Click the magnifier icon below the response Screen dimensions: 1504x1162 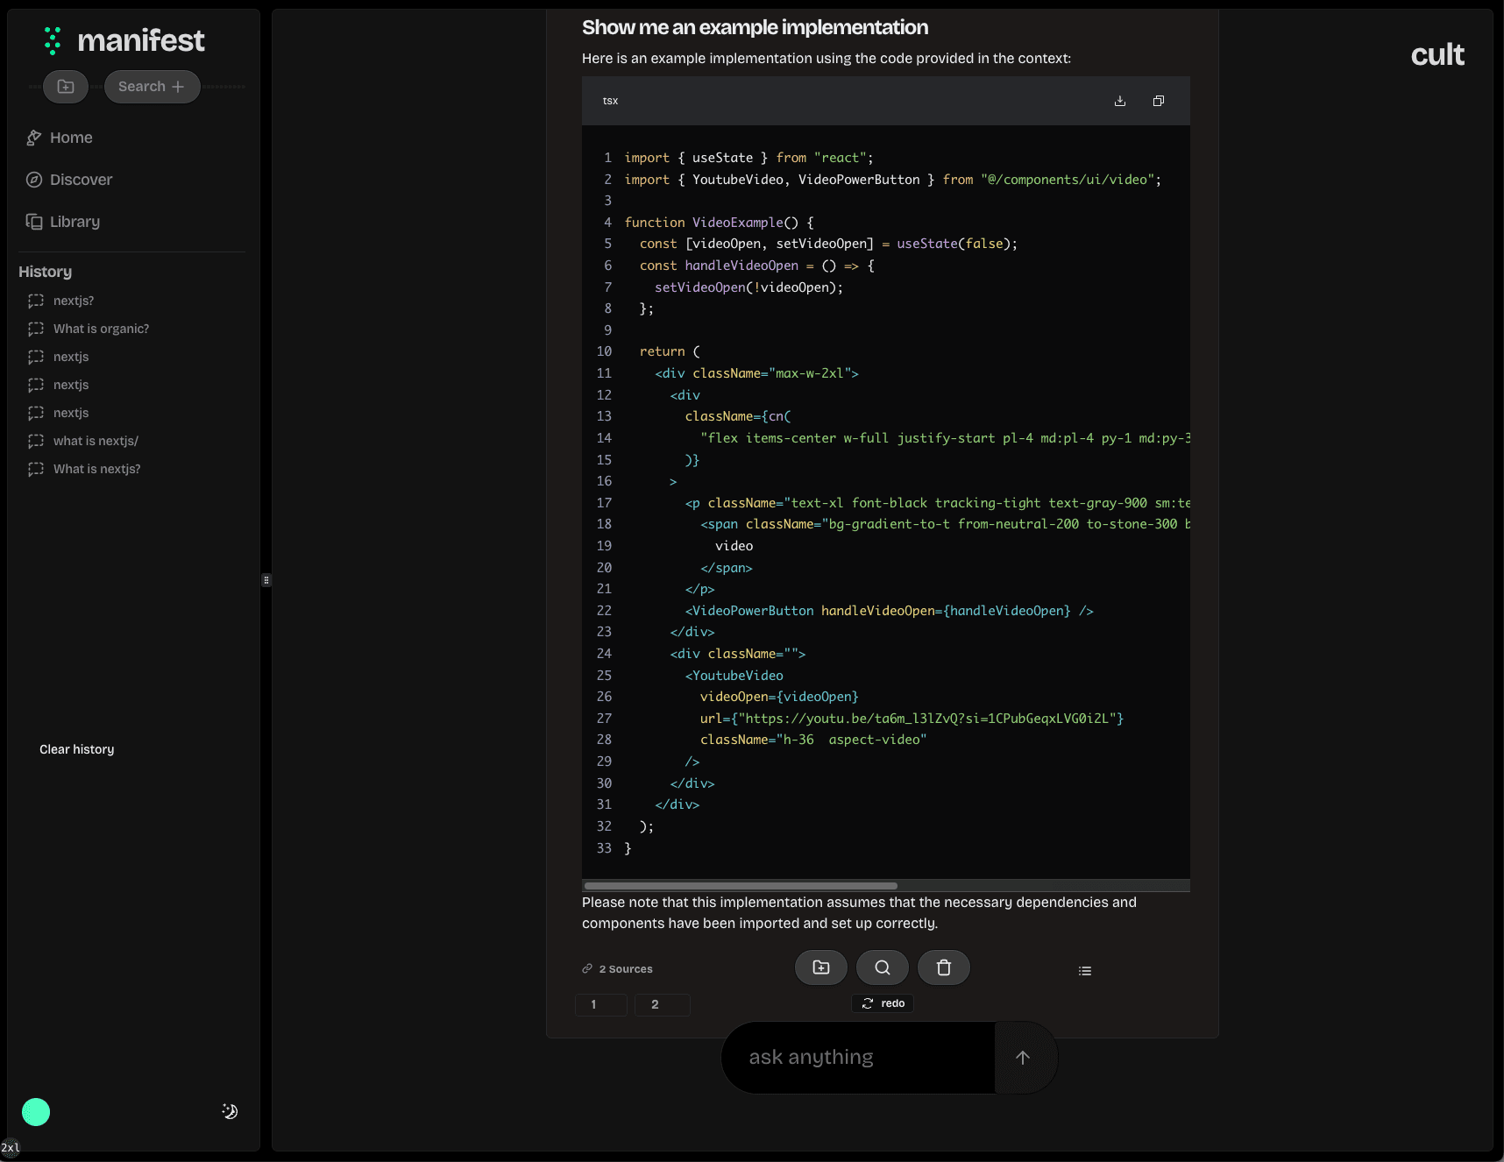click(882, 967)
